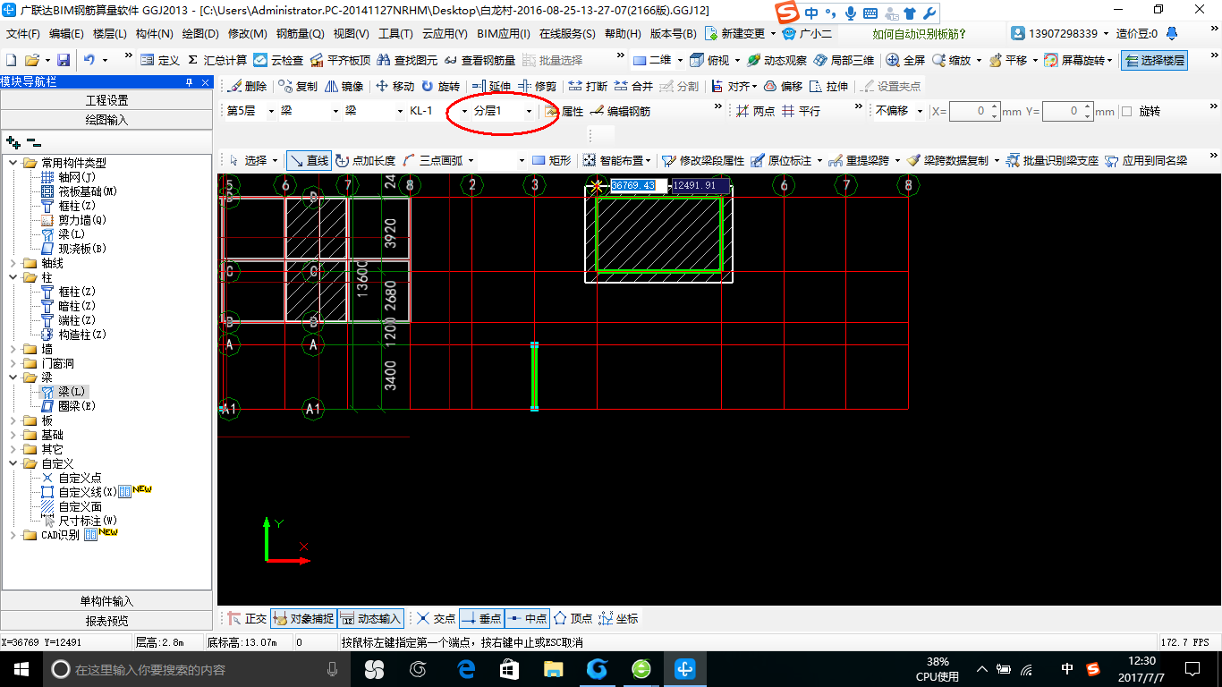The height and width of the screenshot is (687, 1222).
Task: Click the save file icon
Action: click(64, 60)
